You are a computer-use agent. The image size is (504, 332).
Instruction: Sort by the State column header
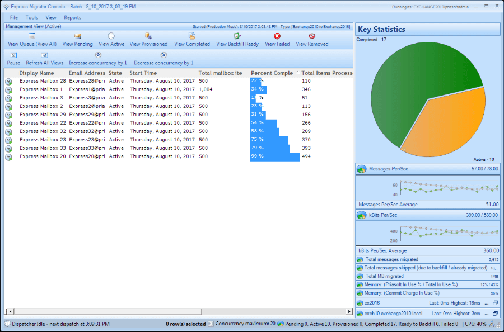115,73
